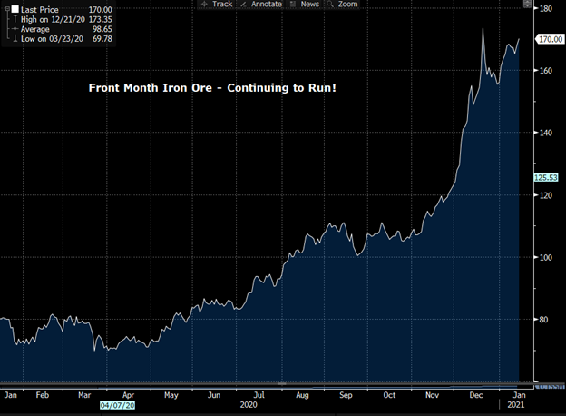
Task: Click the chart title annotation text
Action: pyautogui.click(x=211, y=88)
